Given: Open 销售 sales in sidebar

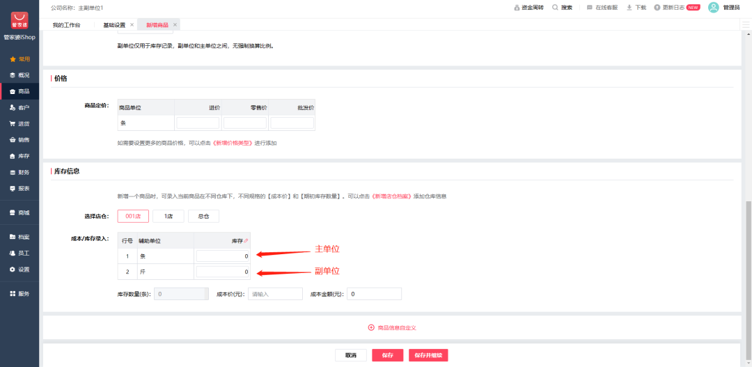Looking at the screenshot, I should point(19,140).
